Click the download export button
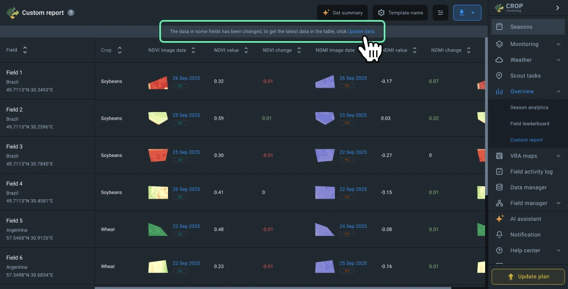Image resolution: width=568 pixels, height=289 pixels. [x=462, y=12]
